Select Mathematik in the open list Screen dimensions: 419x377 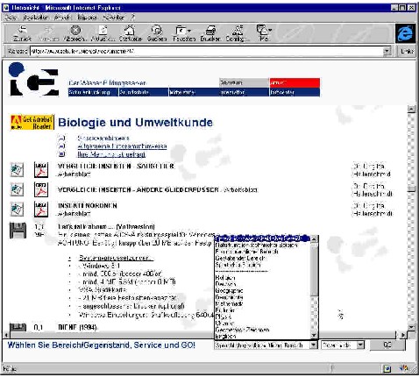[x=229, y=303]
